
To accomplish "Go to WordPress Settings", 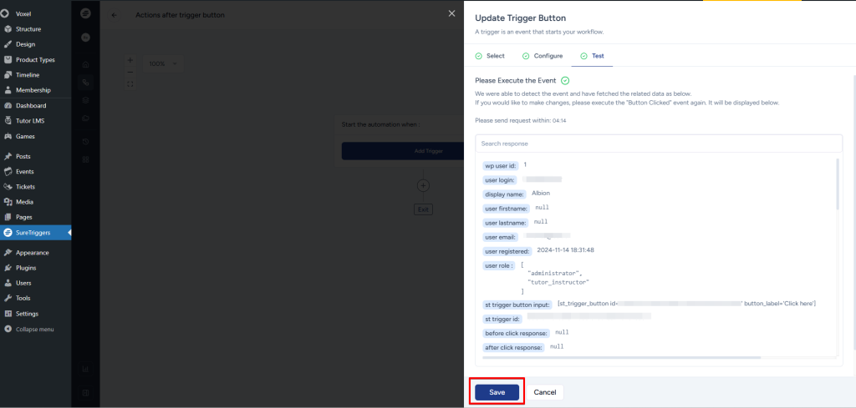I will pos(27,314).
